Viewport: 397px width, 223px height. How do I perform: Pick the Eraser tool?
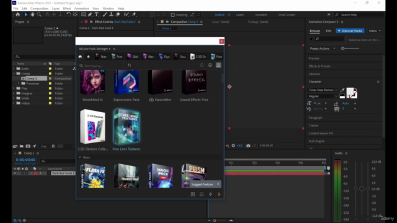(x=118, y=15)
